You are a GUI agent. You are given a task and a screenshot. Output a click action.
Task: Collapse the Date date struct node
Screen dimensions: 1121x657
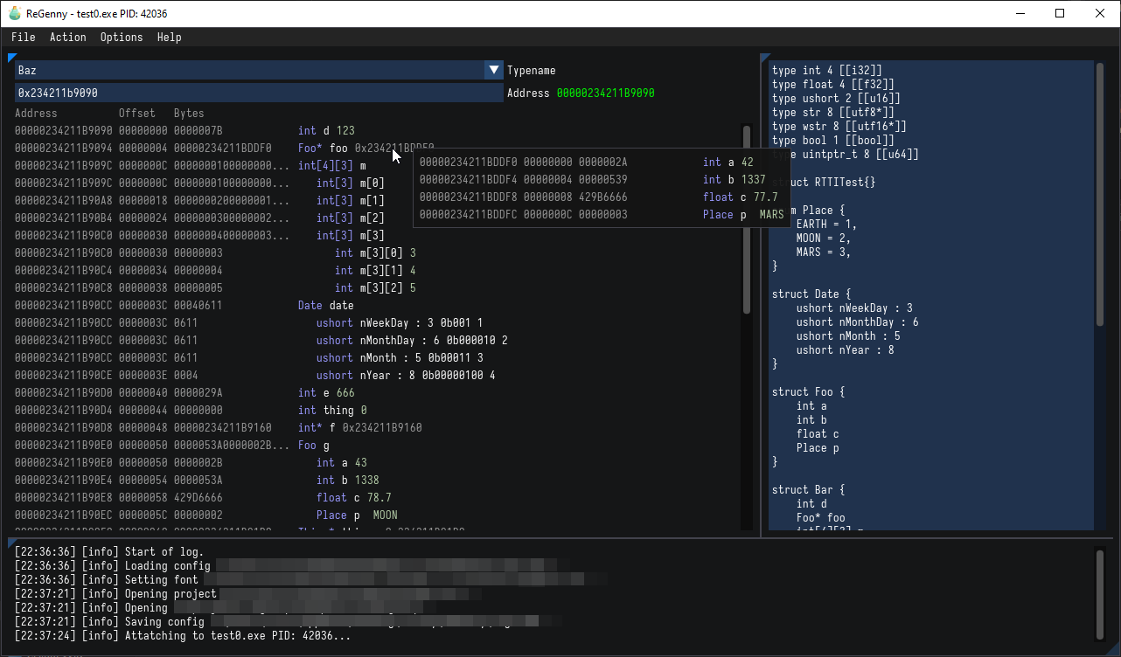coord(325,305)
